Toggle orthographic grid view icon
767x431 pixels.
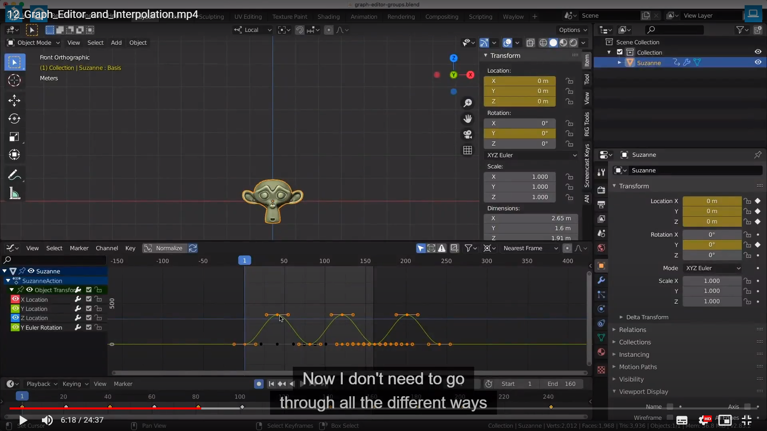click(x=467, y=150)
